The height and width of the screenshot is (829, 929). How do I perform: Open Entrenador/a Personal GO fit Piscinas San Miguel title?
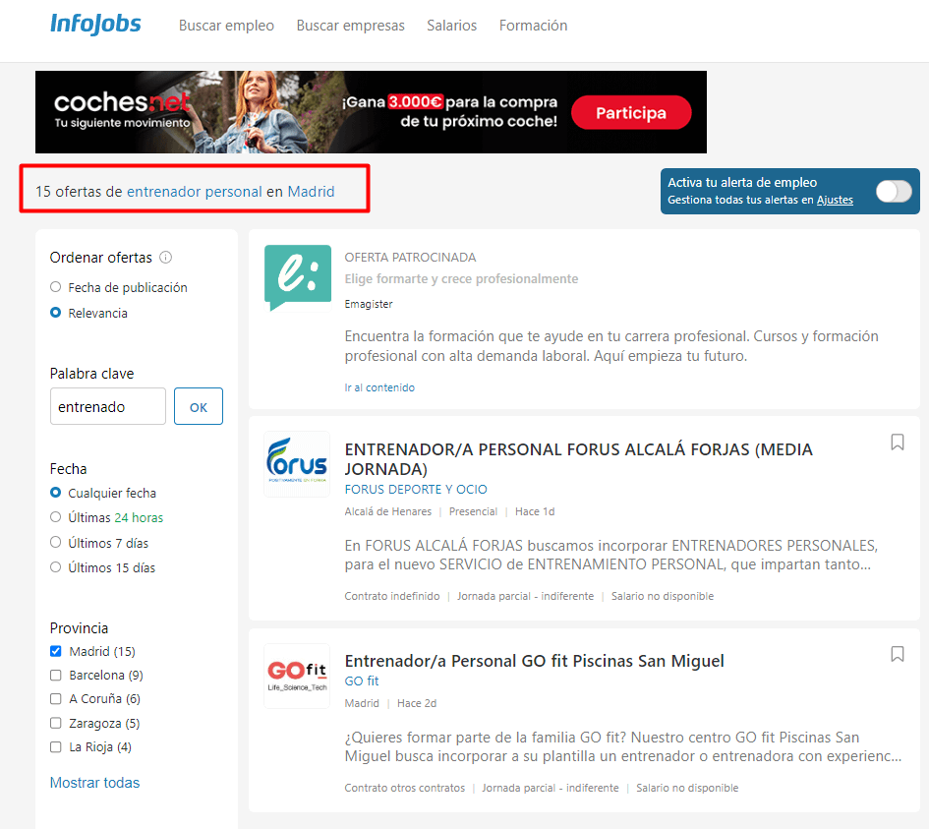(x=534, y=661)
